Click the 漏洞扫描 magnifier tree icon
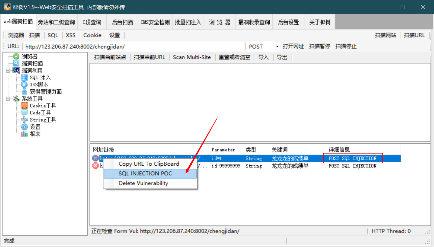The height and width of the screenshot is (247, 434). (x=16, y=63)
